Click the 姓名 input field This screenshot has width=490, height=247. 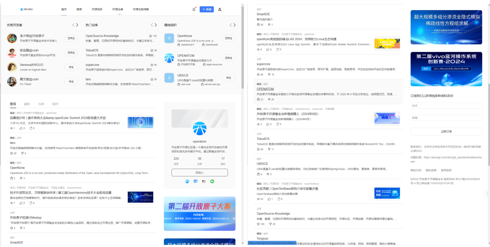(446, 106)
